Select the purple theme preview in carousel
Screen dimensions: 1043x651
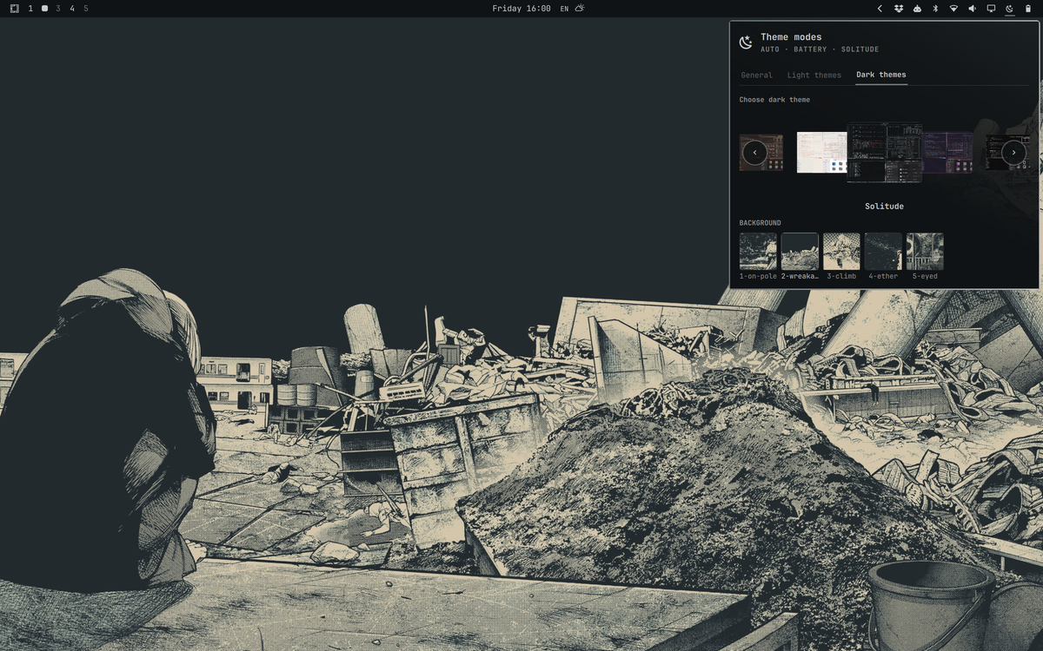click(947, 152)
